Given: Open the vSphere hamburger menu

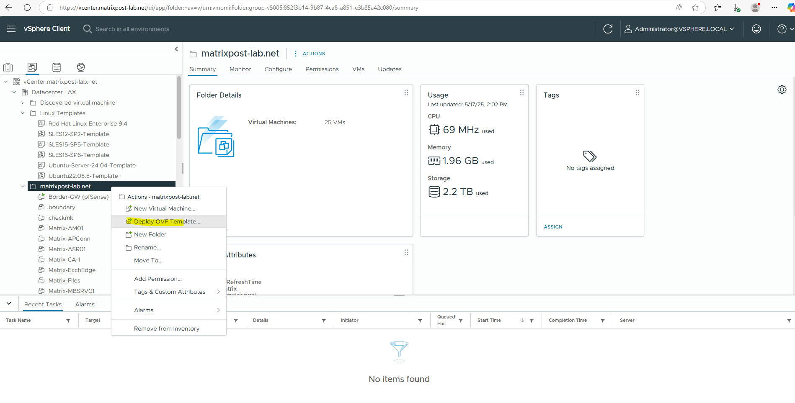Looking at the screenshot, I should coord(11,29).
